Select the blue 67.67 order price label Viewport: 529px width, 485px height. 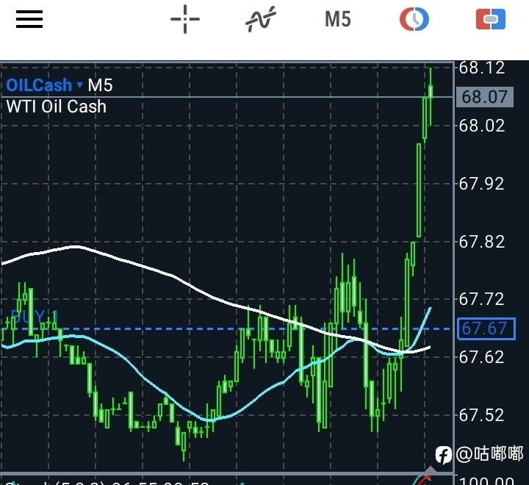pos(486,328)
